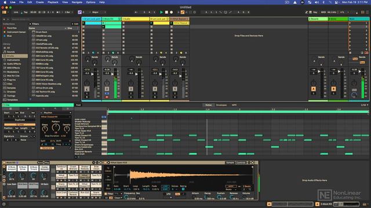
Task: Click the Duplicate button in clip view
Action: pyautogui.click(x=20, y=120)
